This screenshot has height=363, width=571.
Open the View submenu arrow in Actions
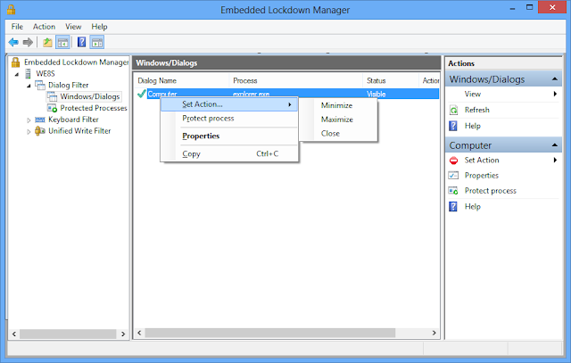tap(555, 94)
